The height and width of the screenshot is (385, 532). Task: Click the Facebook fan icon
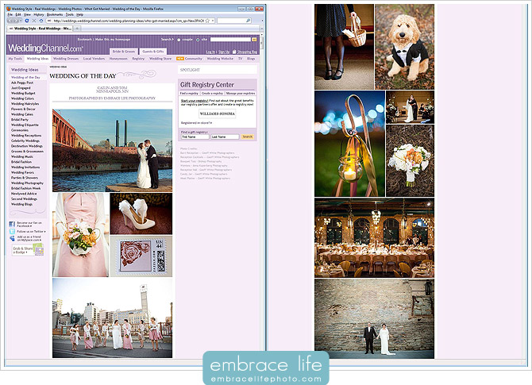(12, 224)
